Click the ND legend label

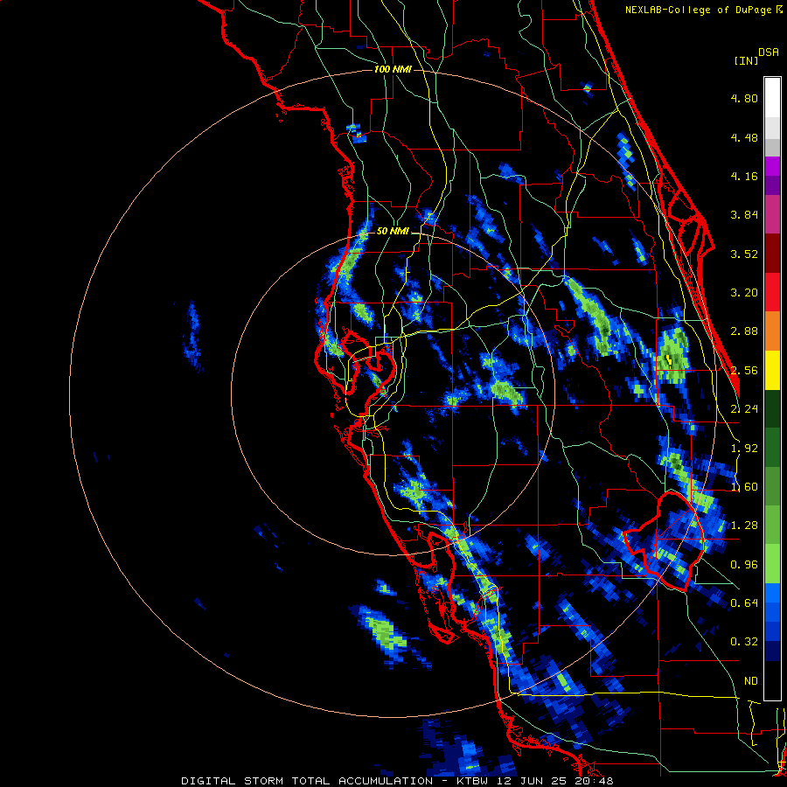tap(751, 681)
